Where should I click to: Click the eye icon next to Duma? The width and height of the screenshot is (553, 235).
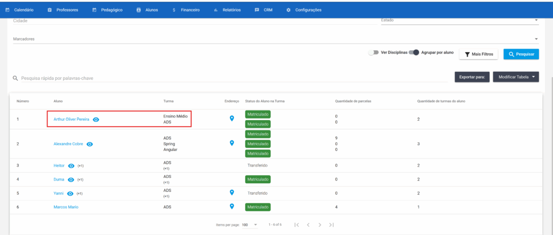click(71, 179)
